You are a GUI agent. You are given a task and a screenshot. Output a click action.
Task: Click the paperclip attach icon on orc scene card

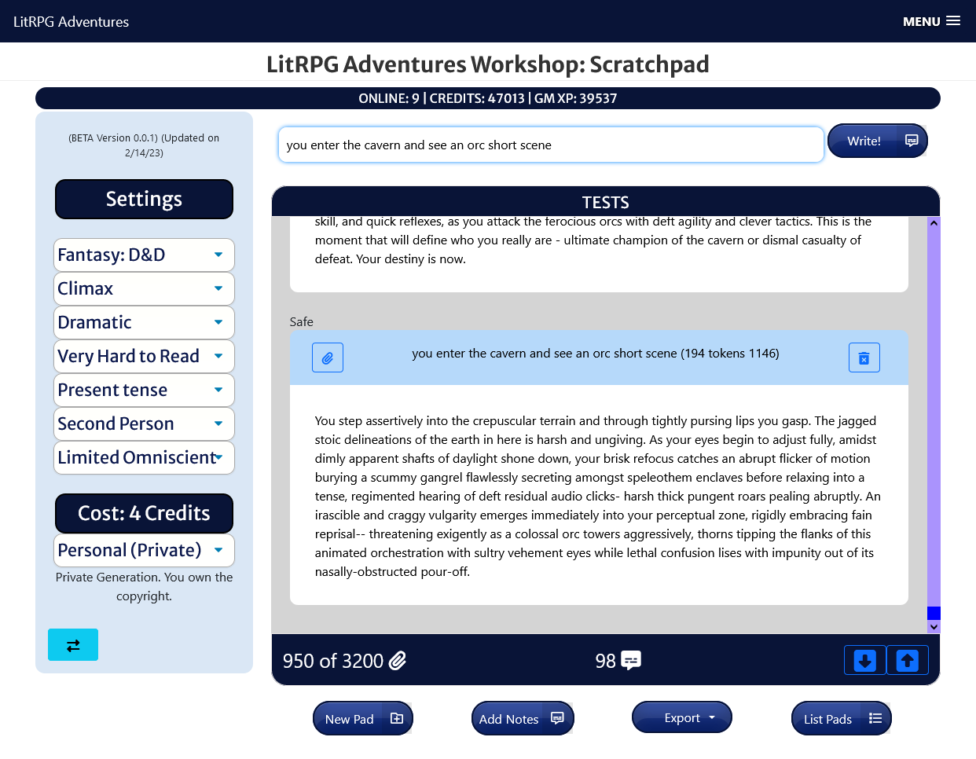[328, 357]
